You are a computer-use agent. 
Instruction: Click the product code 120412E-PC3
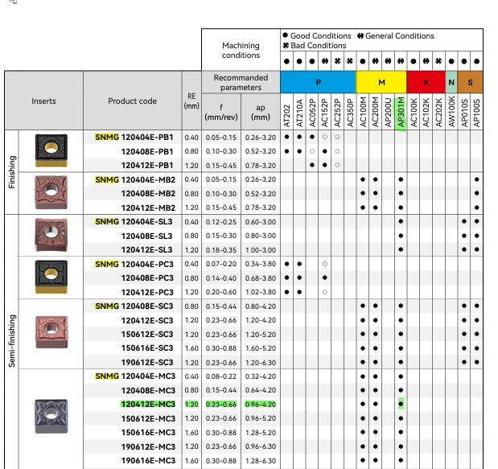point(147,292)
